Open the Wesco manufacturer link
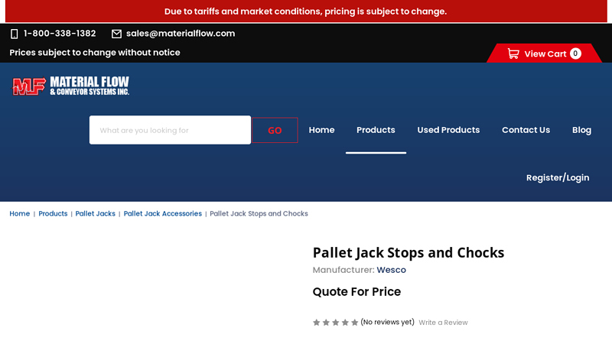612x344 pixels. click(391, 270)
